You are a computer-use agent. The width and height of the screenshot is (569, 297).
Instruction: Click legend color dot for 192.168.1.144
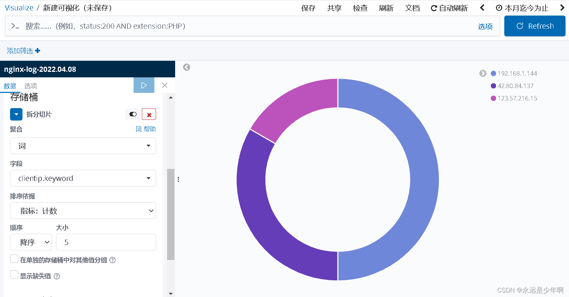[x=494, y=74]
